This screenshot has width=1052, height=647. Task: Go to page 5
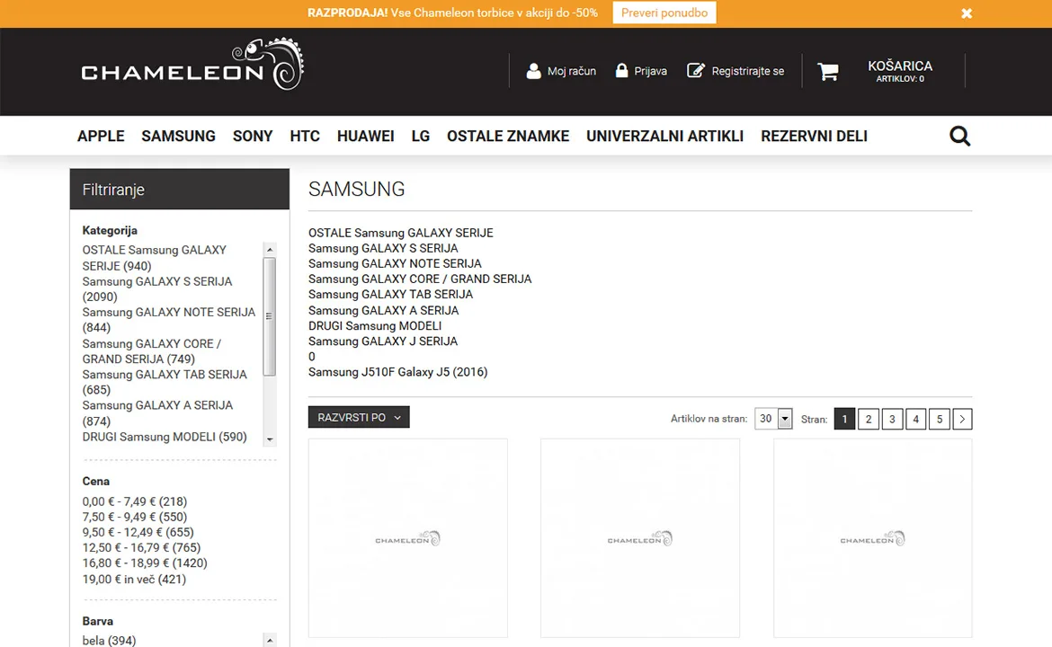pos(940,419)
